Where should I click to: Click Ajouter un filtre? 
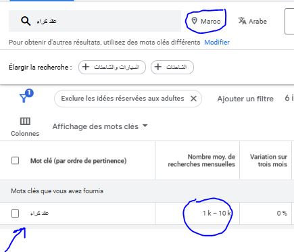(x=245, y=99)
